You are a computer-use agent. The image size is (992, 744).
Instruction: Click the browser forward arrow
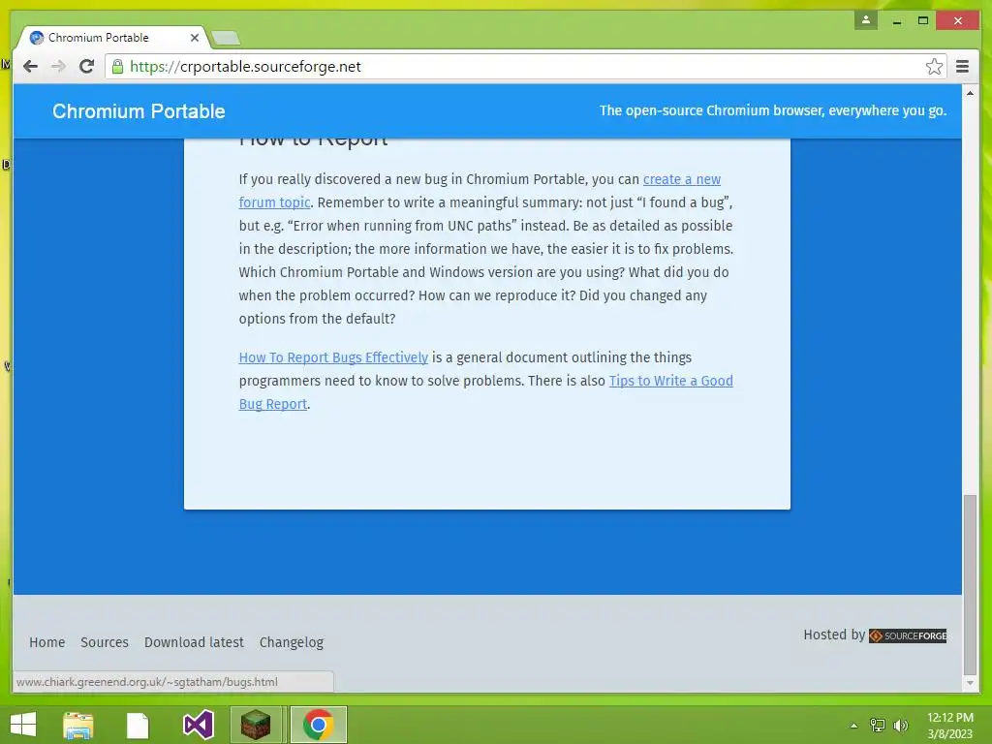(x=58, y=67)
